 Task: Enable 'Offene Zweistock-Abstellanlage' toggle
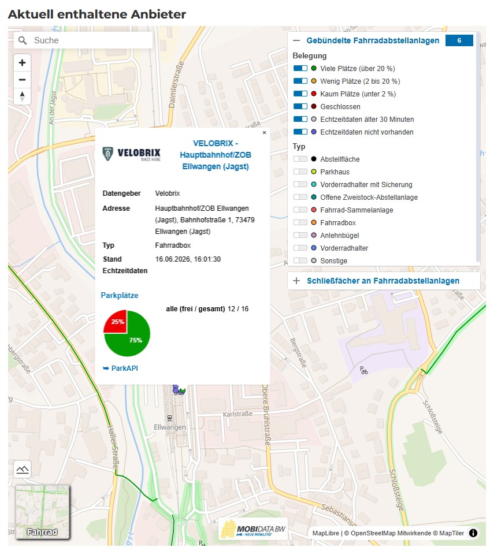[300, 197]
